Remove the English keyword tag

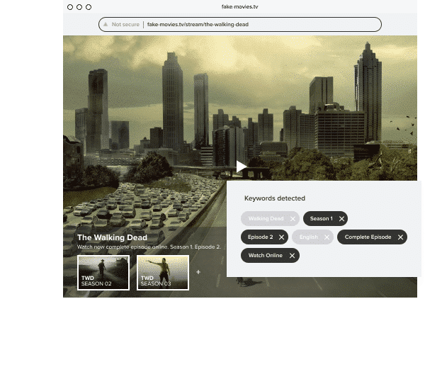327,237
